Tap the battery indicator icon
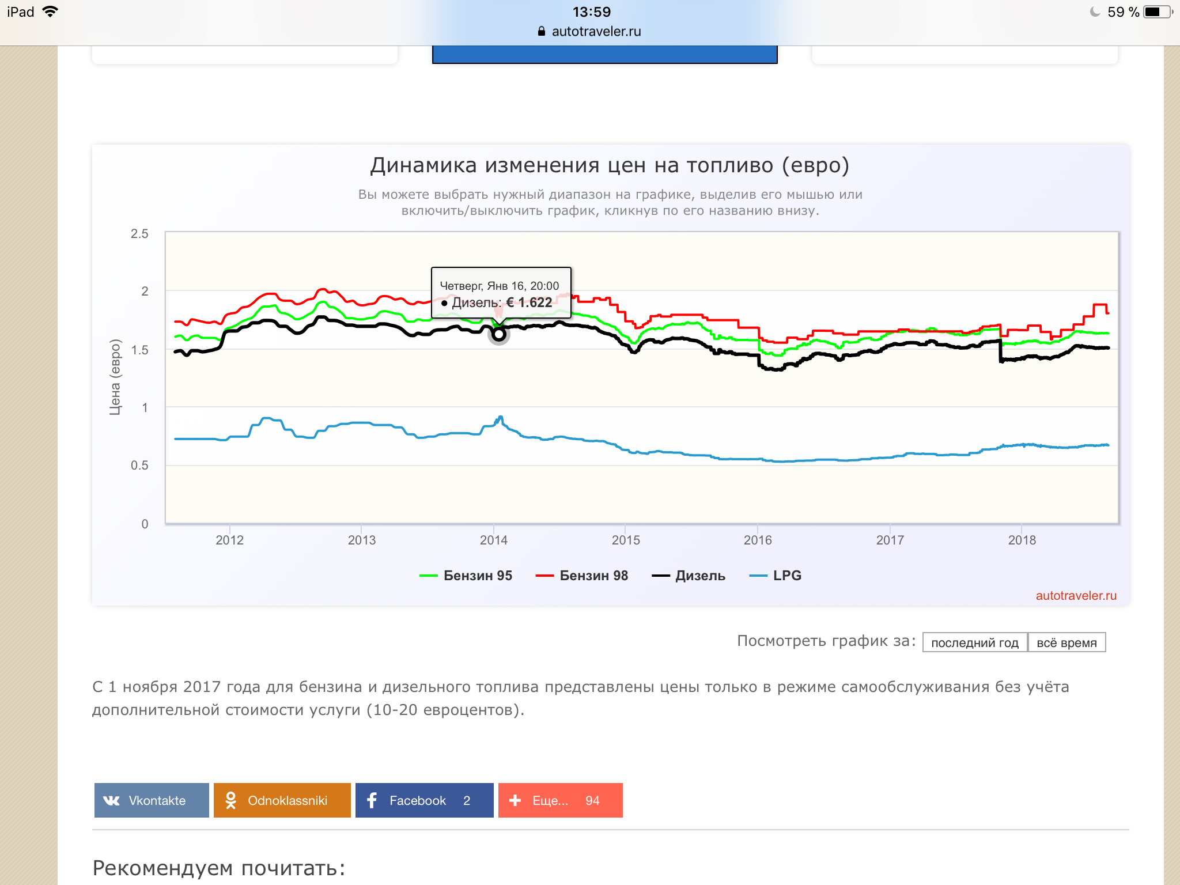The image size is (1180, 885). coord(1158,12)
